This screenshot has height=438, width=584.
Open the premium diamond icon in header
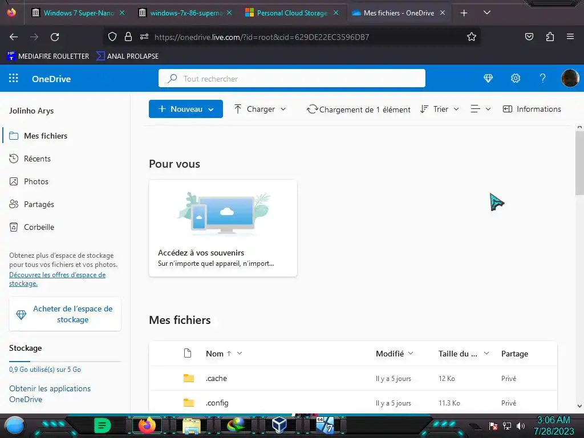coord(488,78)
